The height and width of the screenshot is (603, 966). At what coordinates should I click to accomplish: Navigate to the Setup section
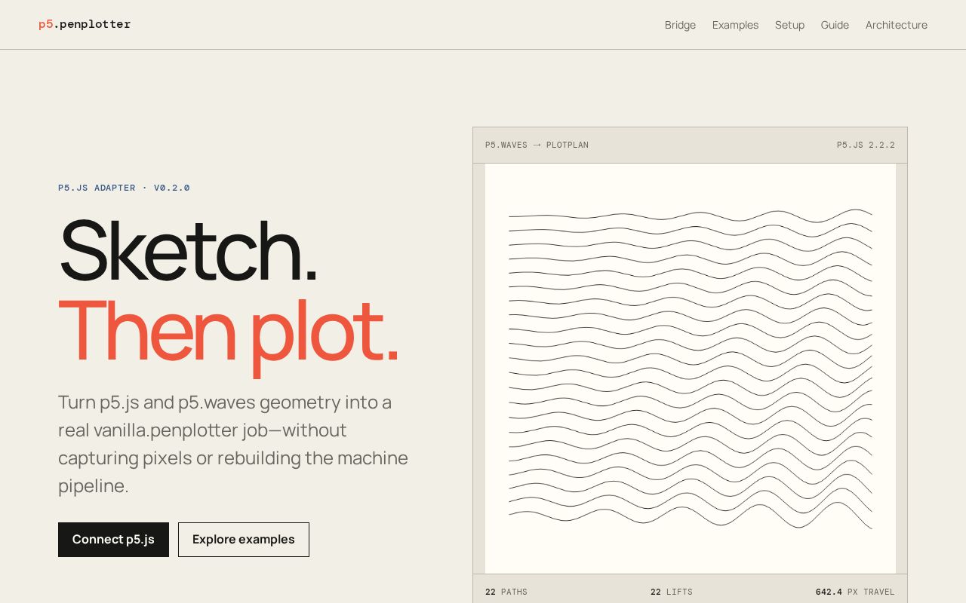pos(789,25)
